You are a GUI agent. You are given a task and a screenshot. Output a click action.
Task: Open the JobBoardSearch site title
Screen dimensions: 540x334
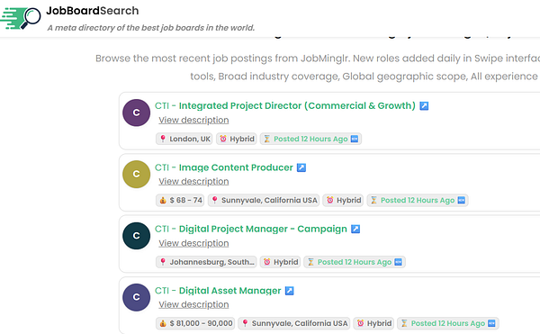tap(93, 11)
